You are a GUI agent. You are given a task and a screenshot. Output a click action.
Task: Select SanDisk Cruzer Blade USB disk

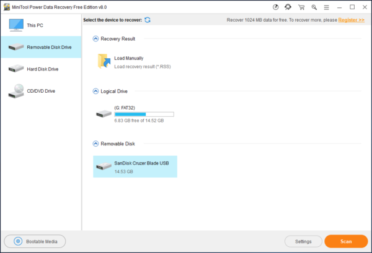point(135,166)
